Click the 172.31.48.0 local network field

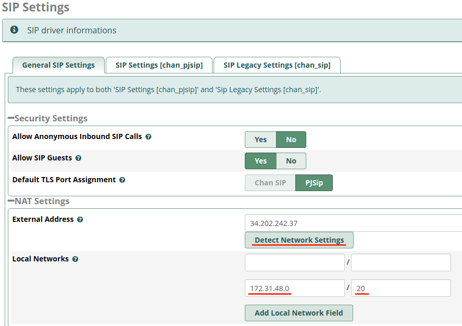click(x=294, y=288)
